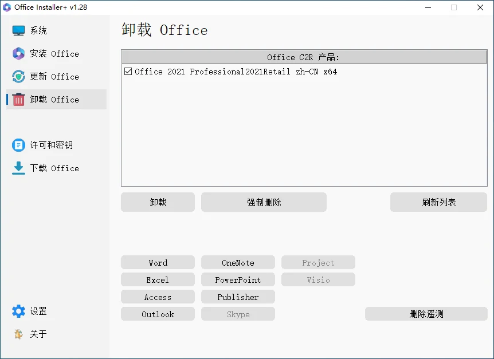Open 下载 Office using the download arrow icon

pyautogui.click(x=18, y=168)
